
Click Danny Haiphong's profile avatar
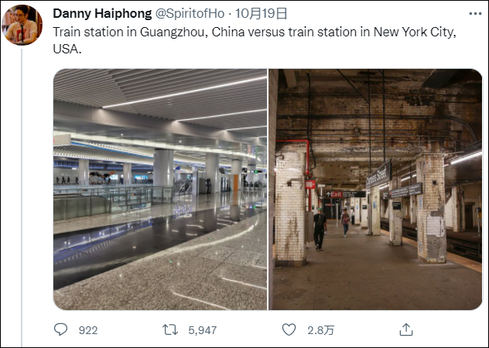(x=22, y=25)
